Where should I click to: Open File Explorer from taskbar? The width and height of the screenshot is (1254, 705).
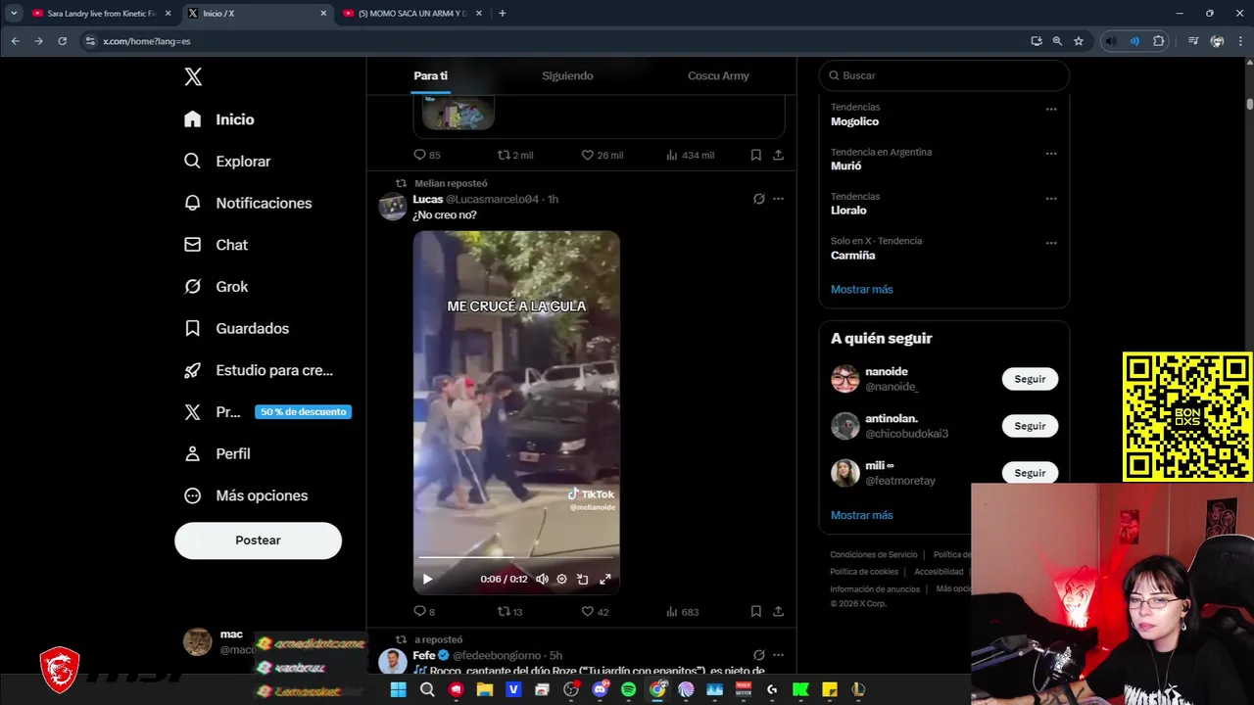coord(484,689)
